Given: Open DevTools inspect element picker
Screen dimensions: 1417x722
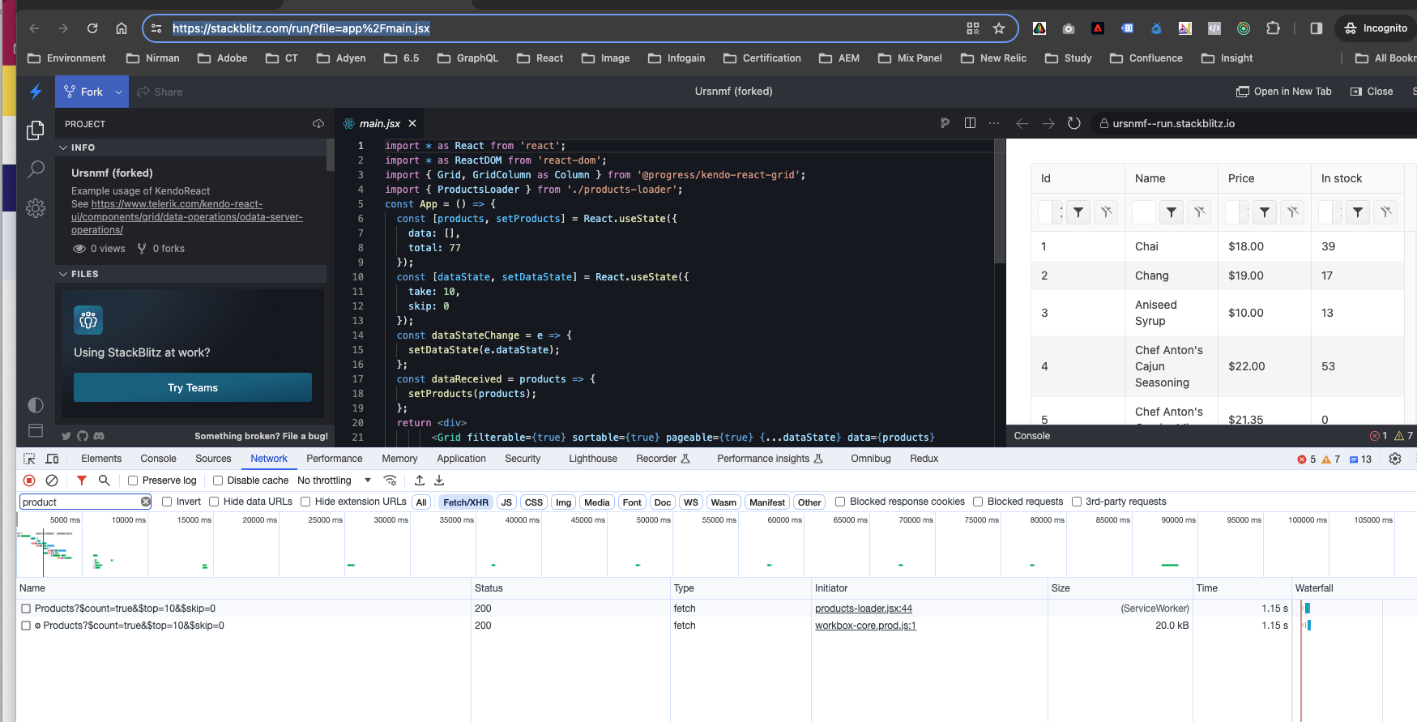Looking at the screenshot, I should tap(29, 459).
